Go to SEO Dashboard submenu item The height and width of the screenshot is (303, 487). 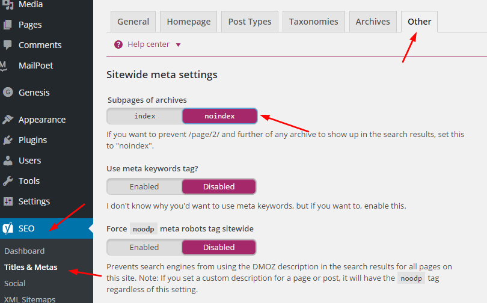tap(25, 251)
